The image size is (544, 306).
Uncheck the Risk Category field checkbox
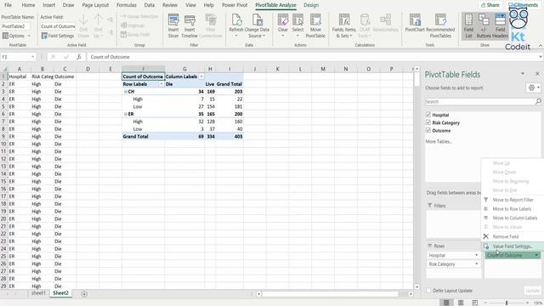pos(428,122)
